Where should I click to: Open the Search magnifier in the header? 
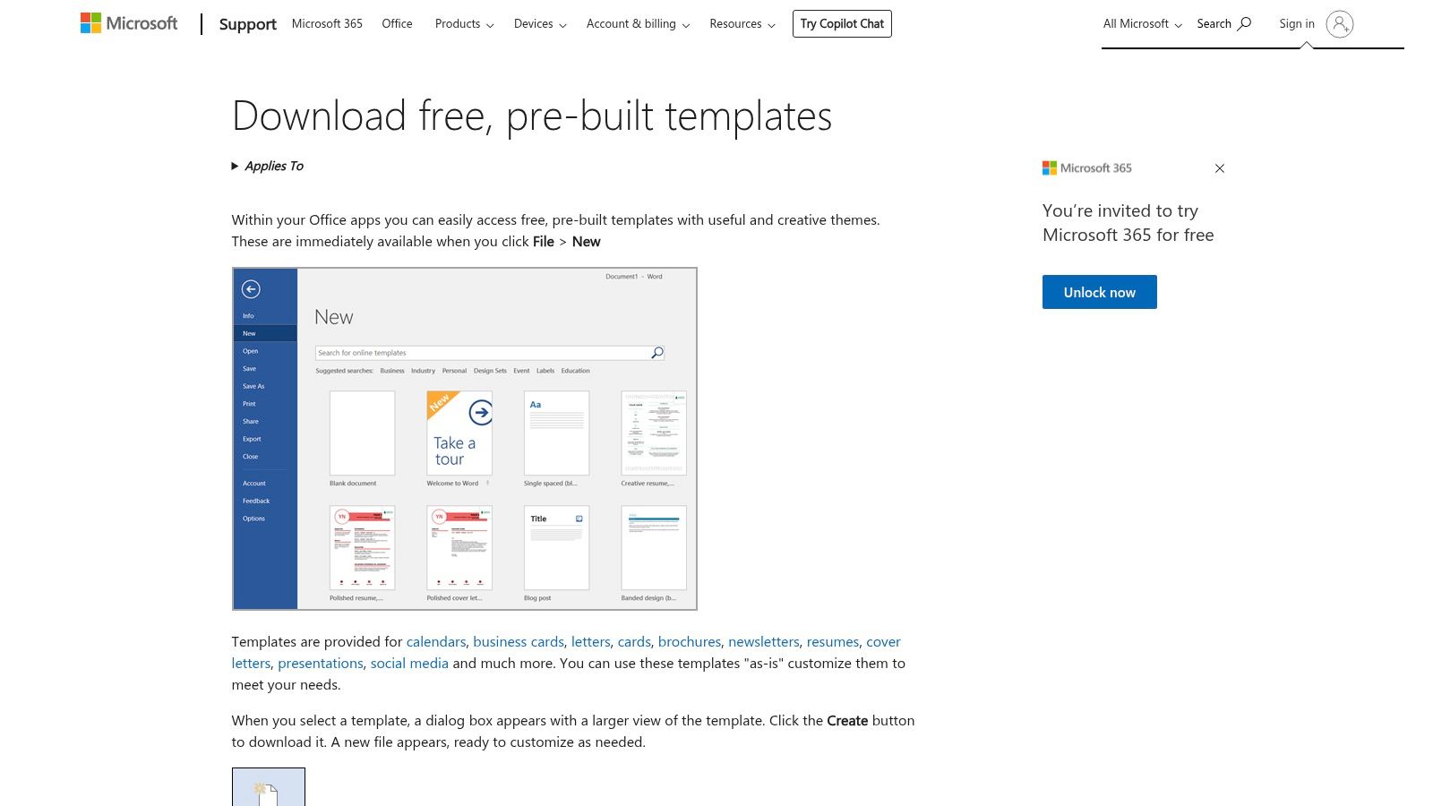click(x=1223, y=24)
